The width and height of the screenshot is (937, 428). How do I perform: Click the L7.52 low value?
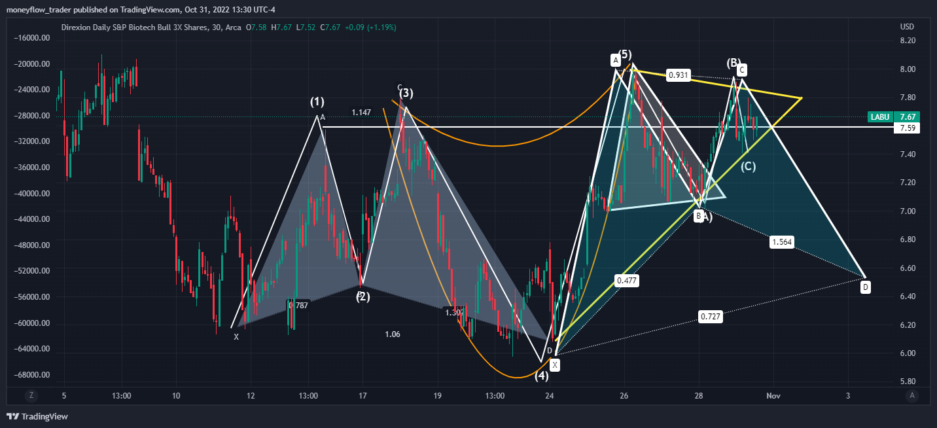click(x=306, y=27)
